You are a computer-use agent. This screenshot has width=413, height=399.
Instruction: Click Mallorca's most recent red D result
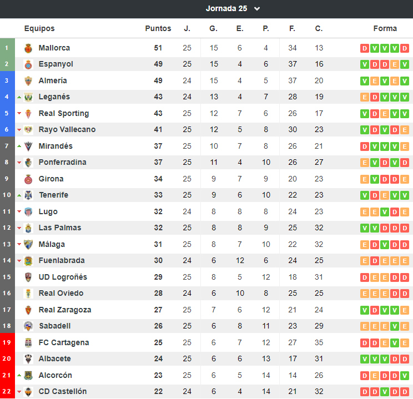tap(405, 48)
